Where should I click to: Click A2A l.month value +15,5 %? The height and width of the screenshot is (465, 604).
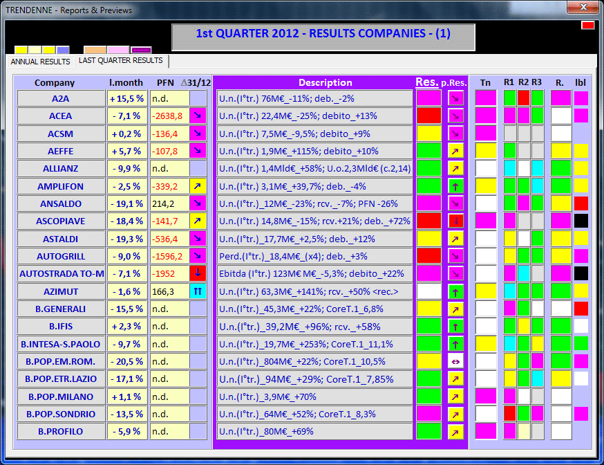click(126, 98)
